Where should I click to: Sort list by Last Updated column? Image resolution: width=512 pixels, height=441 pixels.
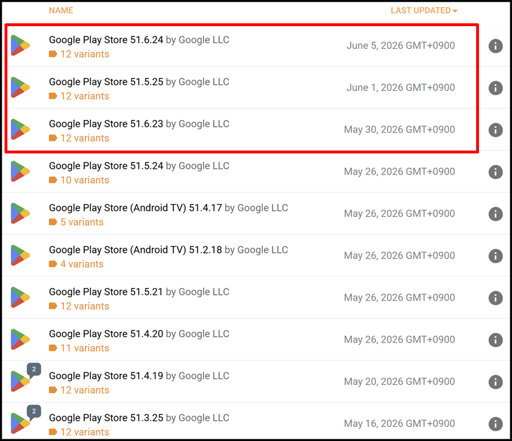pyautogui.click(x=424, y=10)
